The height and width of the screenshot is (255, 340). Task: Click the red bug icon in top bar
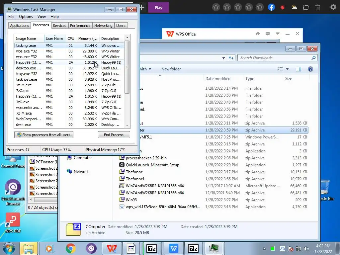(x=283, y=7)
